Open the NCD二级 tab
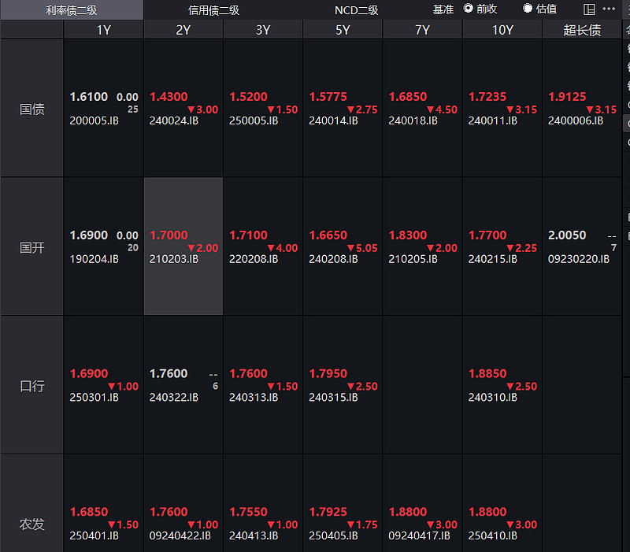Image resolution: width=630 pixels, height=552 pixels. 356,10
